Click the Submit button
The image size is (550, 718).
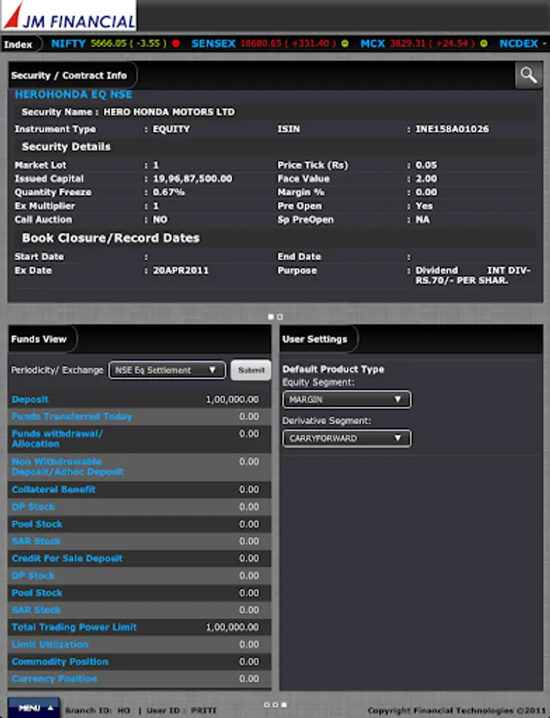click(x=251, y=370)
